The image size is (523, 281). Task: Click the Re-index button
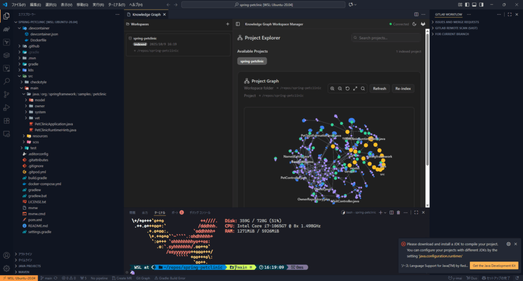pyautogui.click(x=403, y=88)
